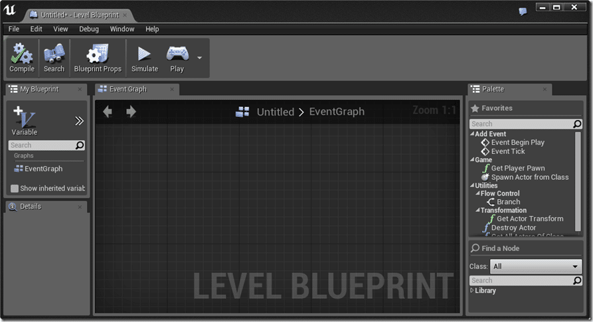Close the Details tab

(x=80, y=206)
